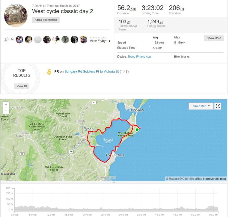Zoom out on the route map
229x217 pixels.
[6, 111]
